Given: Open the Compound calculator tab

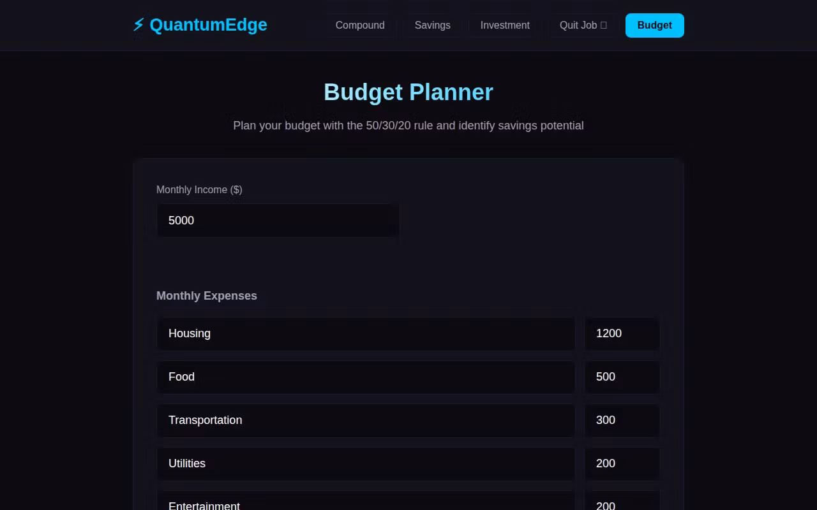Looking at the screenshot, I should click(x=360, y=25).
